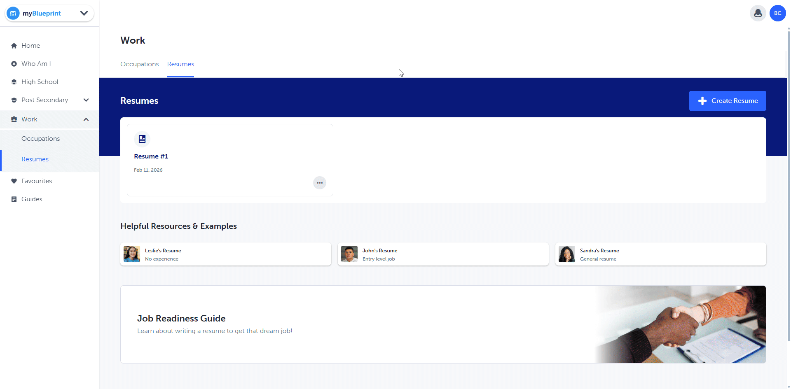The width and height of the screenshot is (791, 389).
Task: Open the Resume #1 three-dot options menu
Action: click(x=319, y=183)
